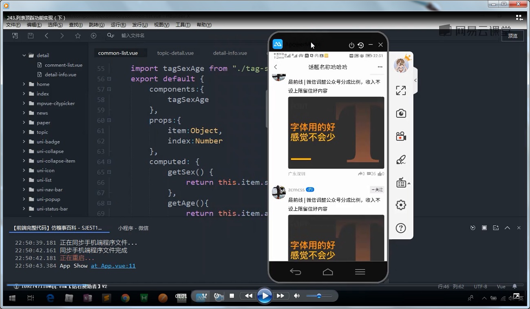
Task: Click the rotate screen icon in ApowerMirror title bar
Action: tap(361, 45)
